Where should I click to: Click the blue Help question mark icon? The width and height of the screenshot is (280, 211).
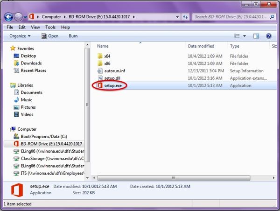tap(269, 36)
